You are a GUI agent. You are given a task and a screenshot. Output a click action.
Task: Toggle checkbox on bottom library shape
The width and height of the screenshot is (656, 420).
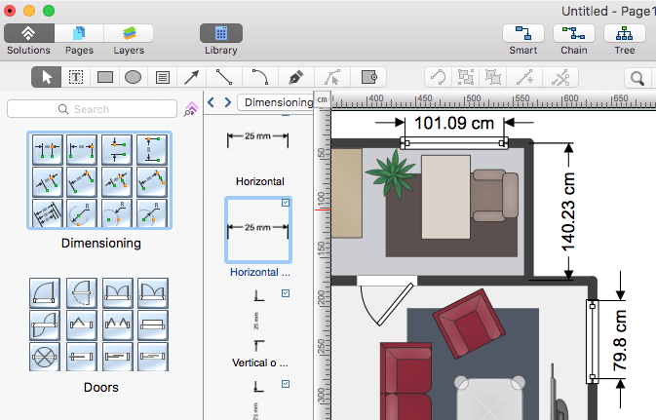285,384
